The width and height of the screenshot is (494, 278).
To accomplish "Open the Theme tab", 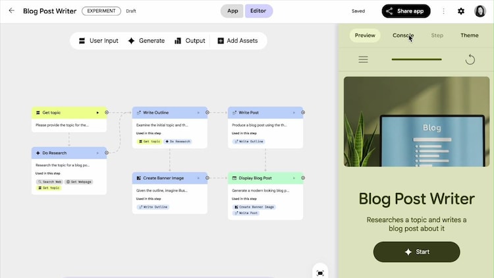I will pyautogui.click(x=469, y=36).
